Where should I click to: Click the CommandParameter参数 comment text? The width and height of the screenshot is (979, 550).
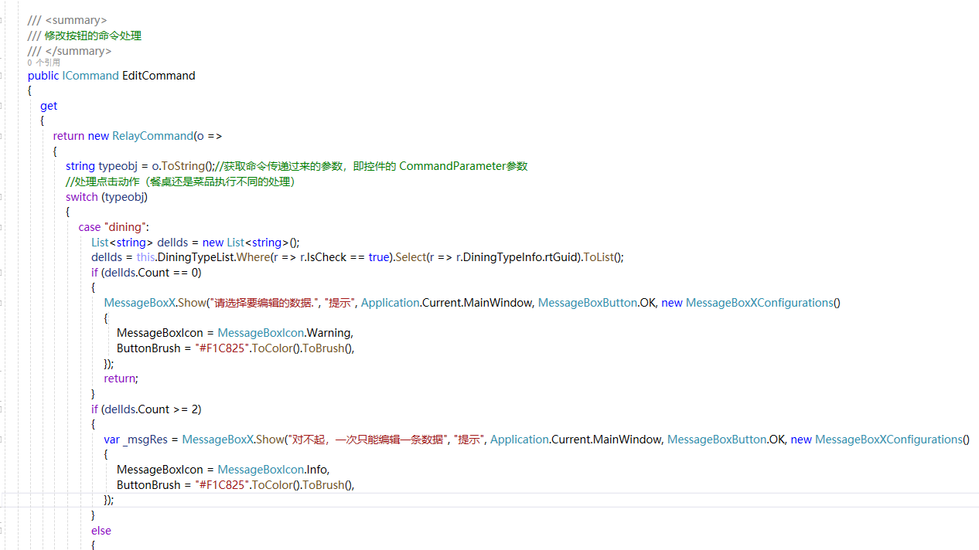(x=463, y=166)
